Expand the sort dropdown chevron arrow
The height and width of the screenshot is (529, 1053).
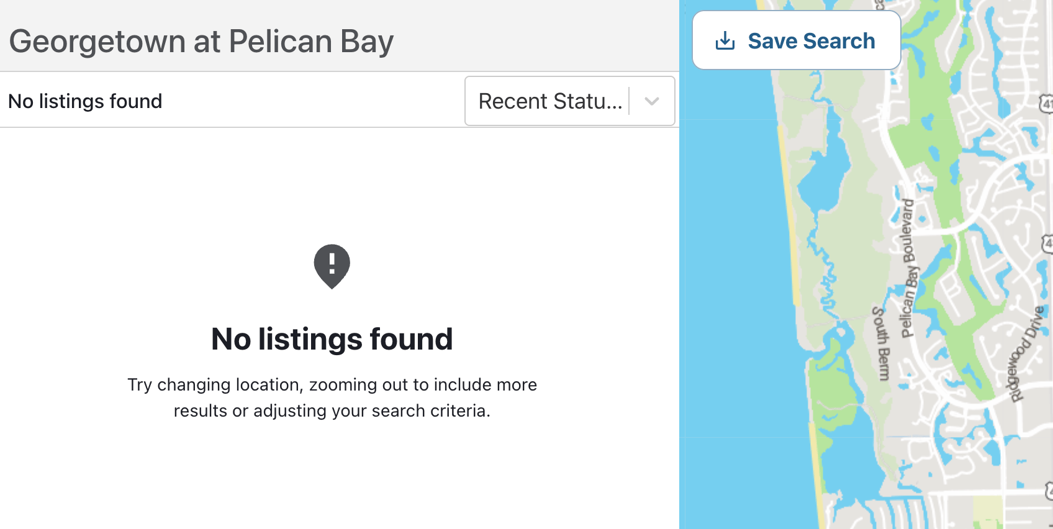pos(651,101)
